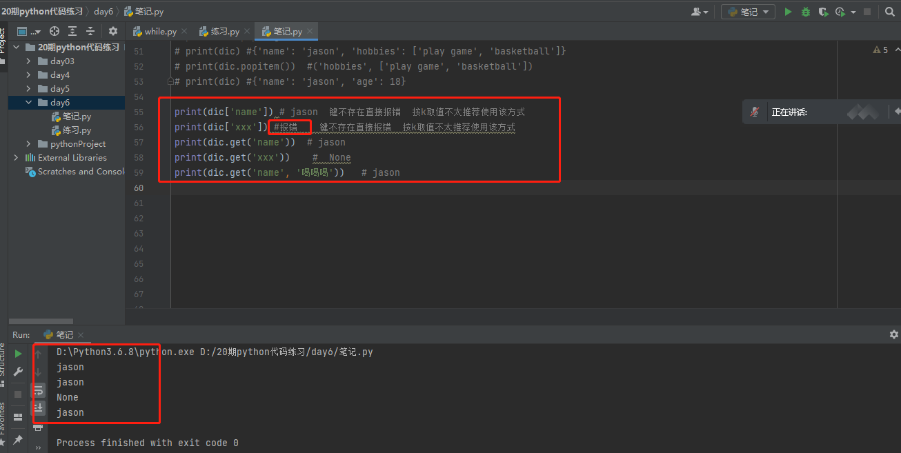Screen dimensions: 901x453
Task: Open Project panel settings gear
Action: coord(113,31)
